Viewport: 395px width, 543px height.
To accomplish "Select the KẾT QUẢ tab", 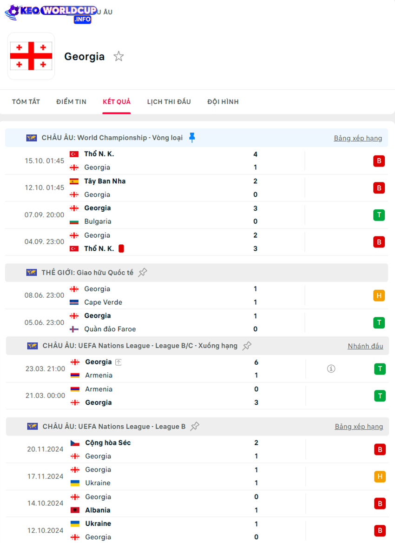I will [117, 102].
